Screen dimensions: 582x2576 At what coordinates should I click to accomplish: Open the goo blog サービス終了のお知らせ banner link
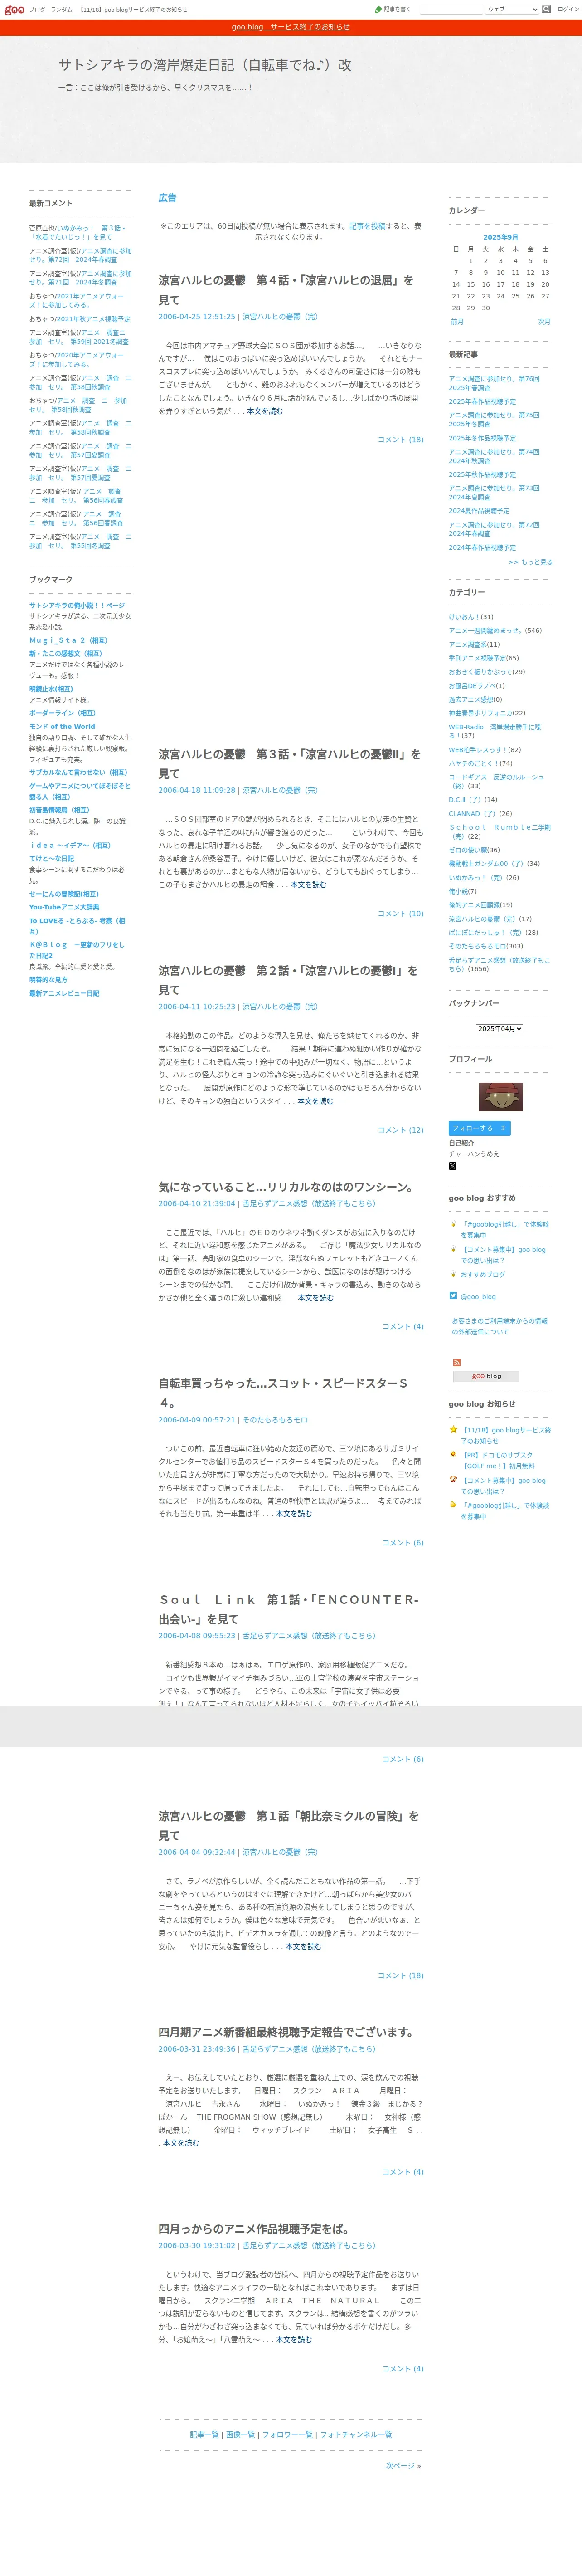point(291,27)
